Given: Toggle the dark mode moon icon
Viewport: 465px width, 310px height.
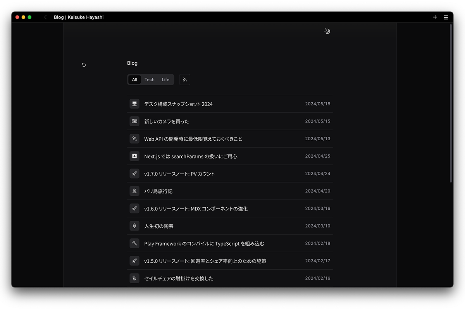Looking at the screenshot, I should (x=327, y=31).
